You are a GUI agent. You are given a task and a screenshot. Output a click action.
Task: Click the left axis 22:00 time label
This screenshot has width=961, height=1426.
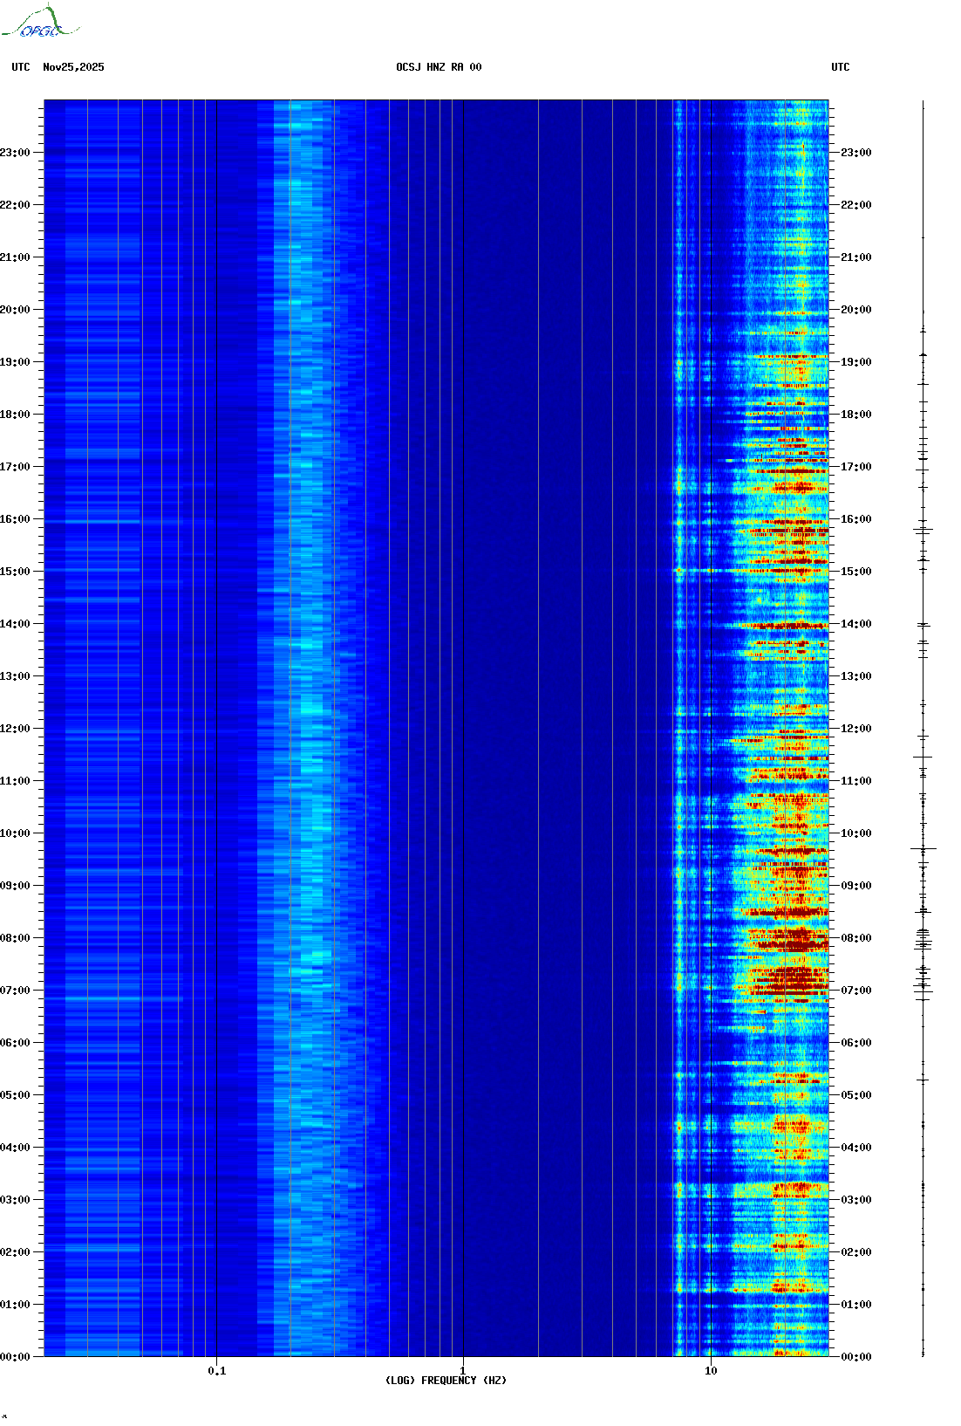pyautogui.click(x=15, y=205)
